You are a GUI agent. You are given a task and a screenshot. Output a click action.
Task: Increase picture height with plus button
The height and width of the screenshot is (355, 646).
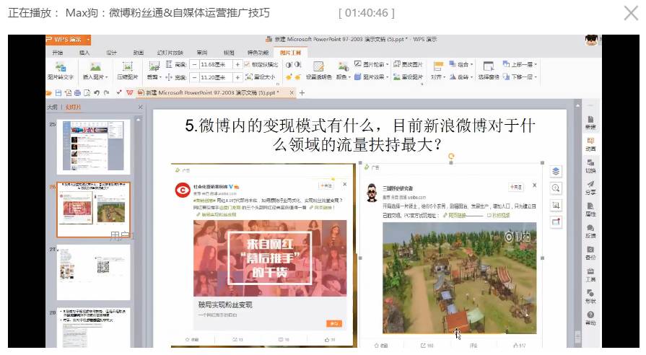coord(237,65)
